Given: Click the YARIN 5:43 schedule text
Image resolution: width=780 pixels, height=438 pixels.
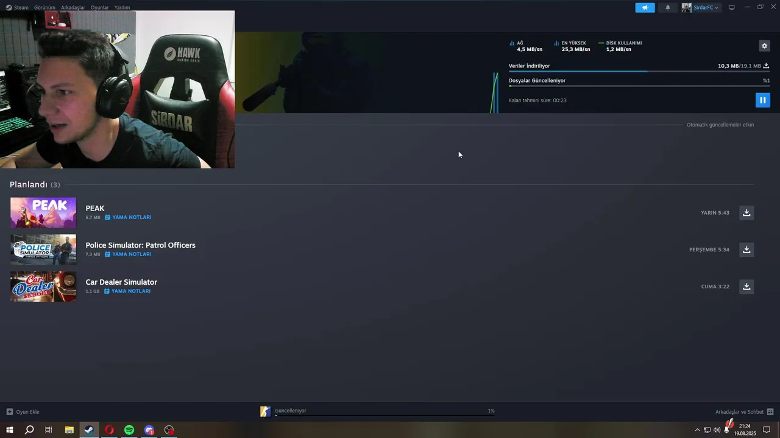Looking at the screenshot, I should [x=715, y=213].
